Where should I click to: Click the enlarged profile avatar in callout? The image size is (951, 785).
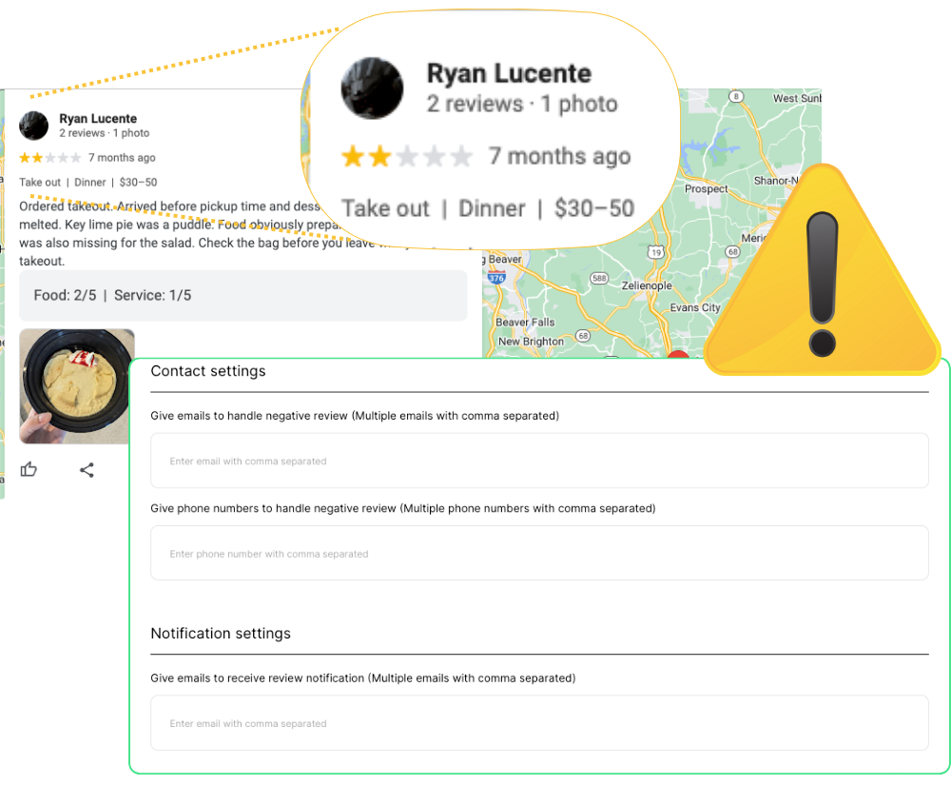373,88
